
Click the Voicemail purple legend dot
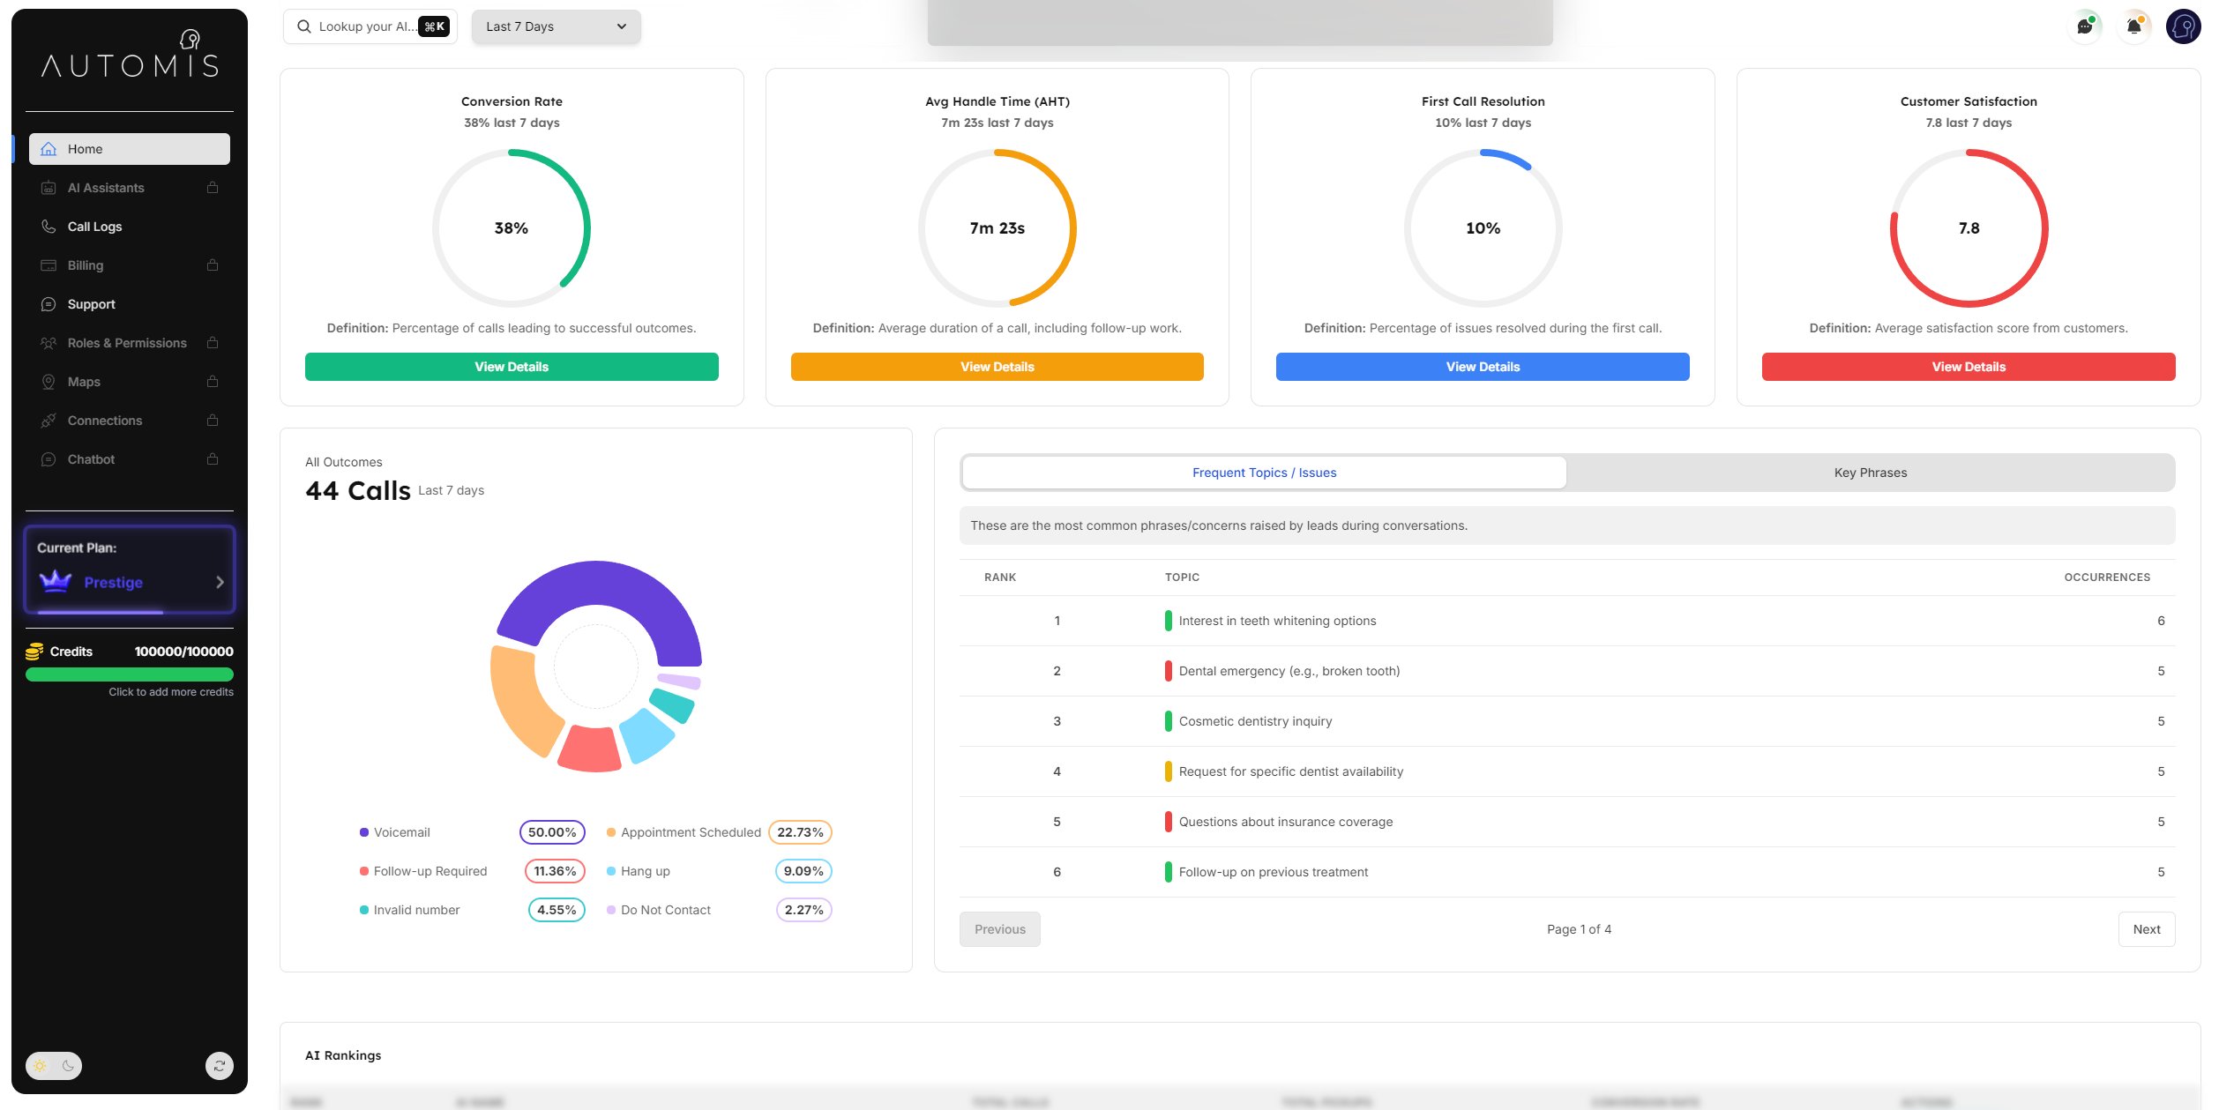coord(364,832)
